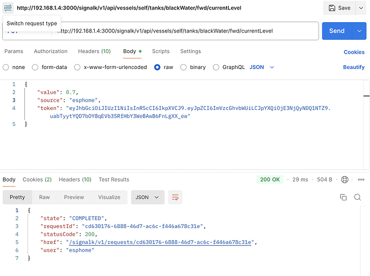Screen dimensions: 370x276
Task: Click the HTTP request type icon
Action: click(x=8, y=8)
